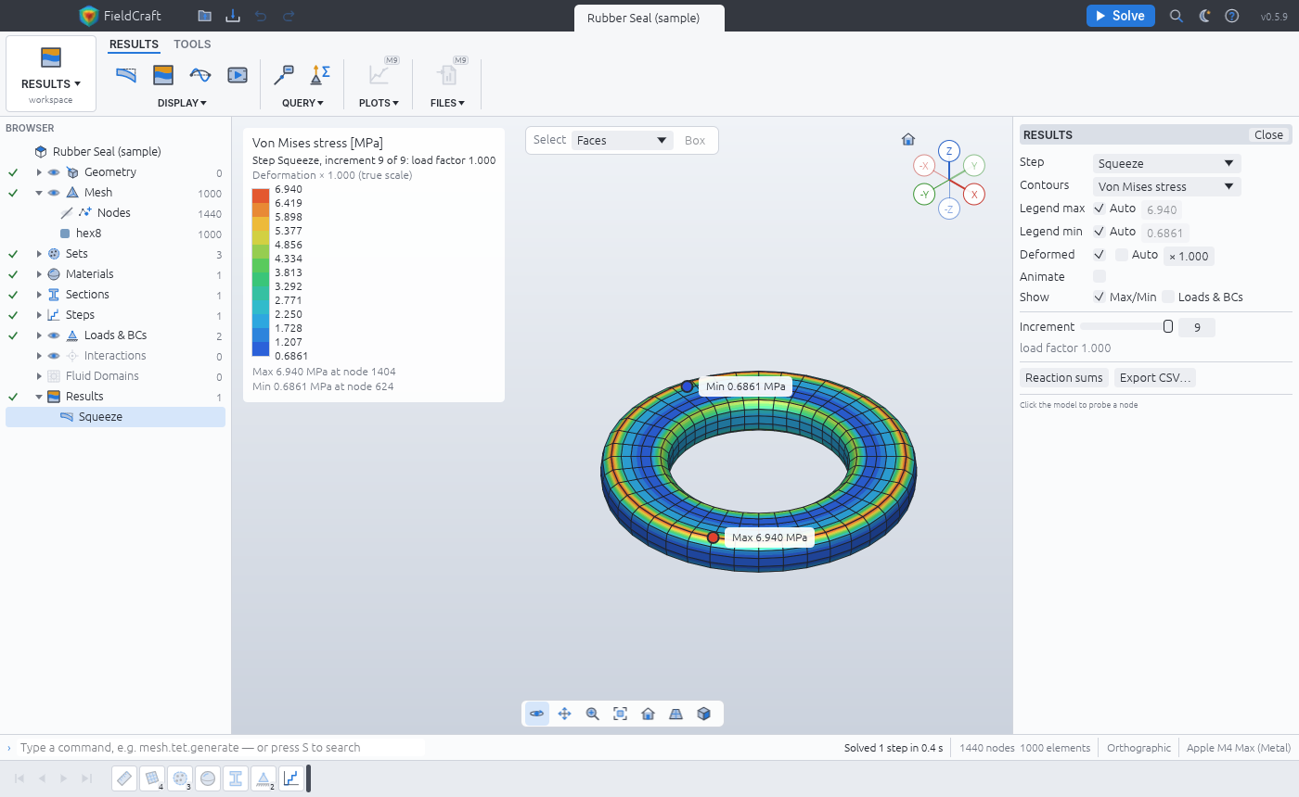Click the deformed shape display icon
The width and height of the screenshot is (1299, 797).
point(126,74)
